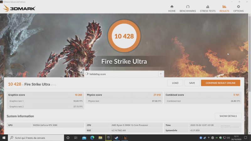Click the AMD Ryzen 9 3900X value
The height and width of the screenshot is (141, 251).
pos(130,125)
